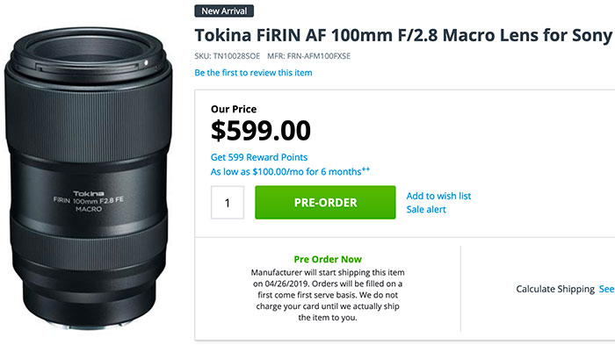Click the quantity input field
This screenshot has height=345, width=615.
(228, 202)
